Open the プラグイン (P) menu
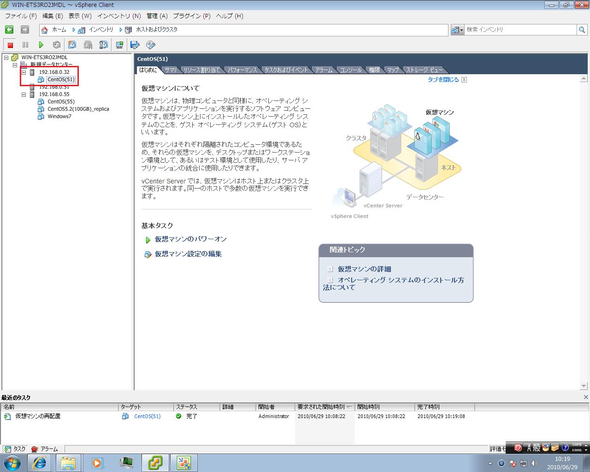 [x=192, y=16]
